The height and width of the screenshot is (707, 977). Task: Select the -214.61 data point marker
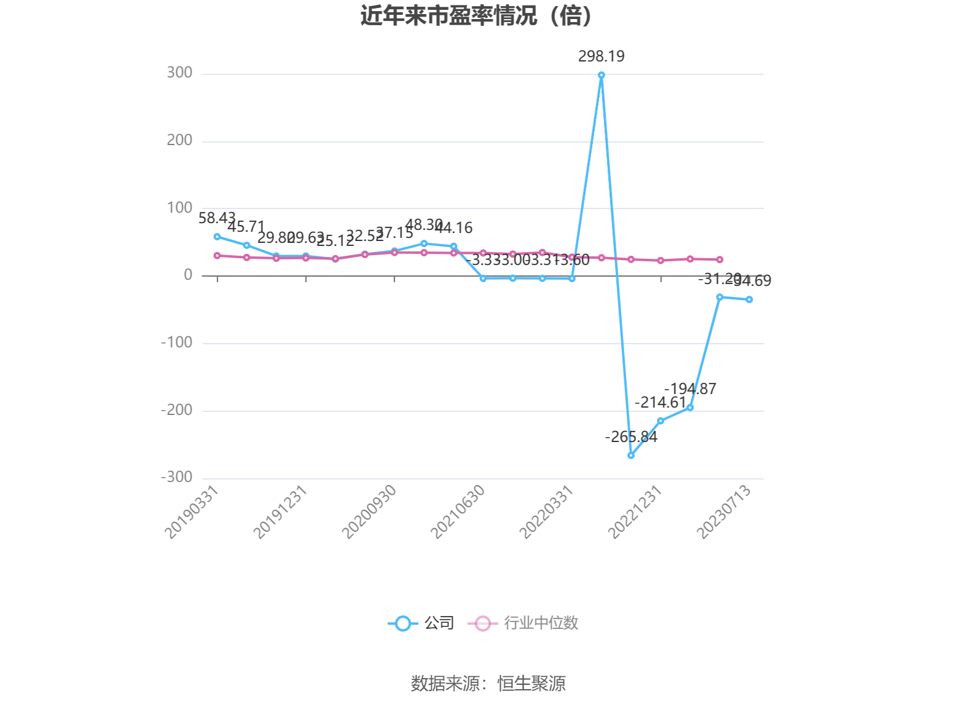pos(661,421)
